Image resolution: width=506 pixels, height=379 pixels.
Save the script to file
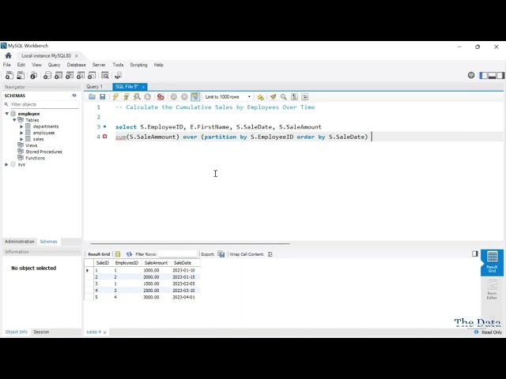[x=103, y=96]
